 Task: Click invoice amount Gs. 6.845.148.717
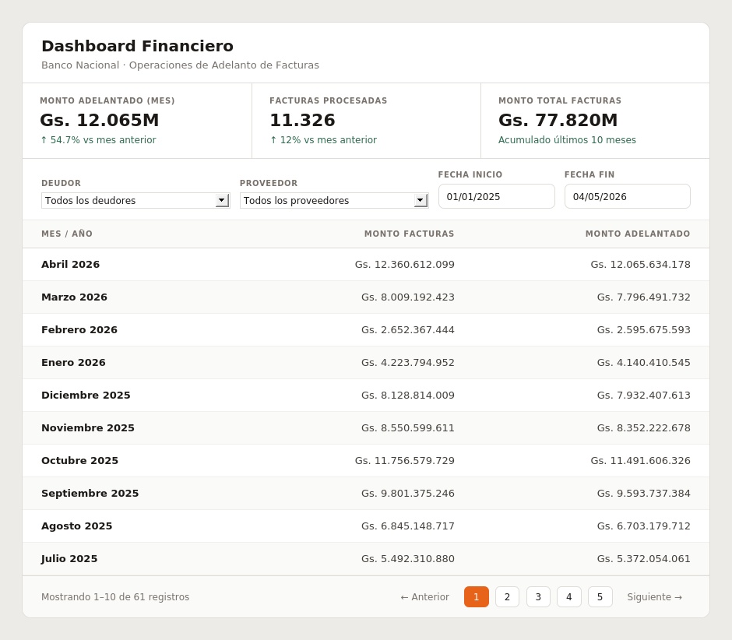407,526
